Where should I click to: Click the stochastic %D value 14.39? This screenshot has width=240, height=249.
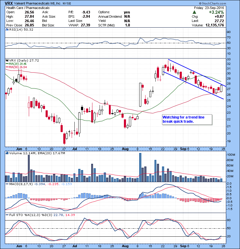click(x=70, y=215)
